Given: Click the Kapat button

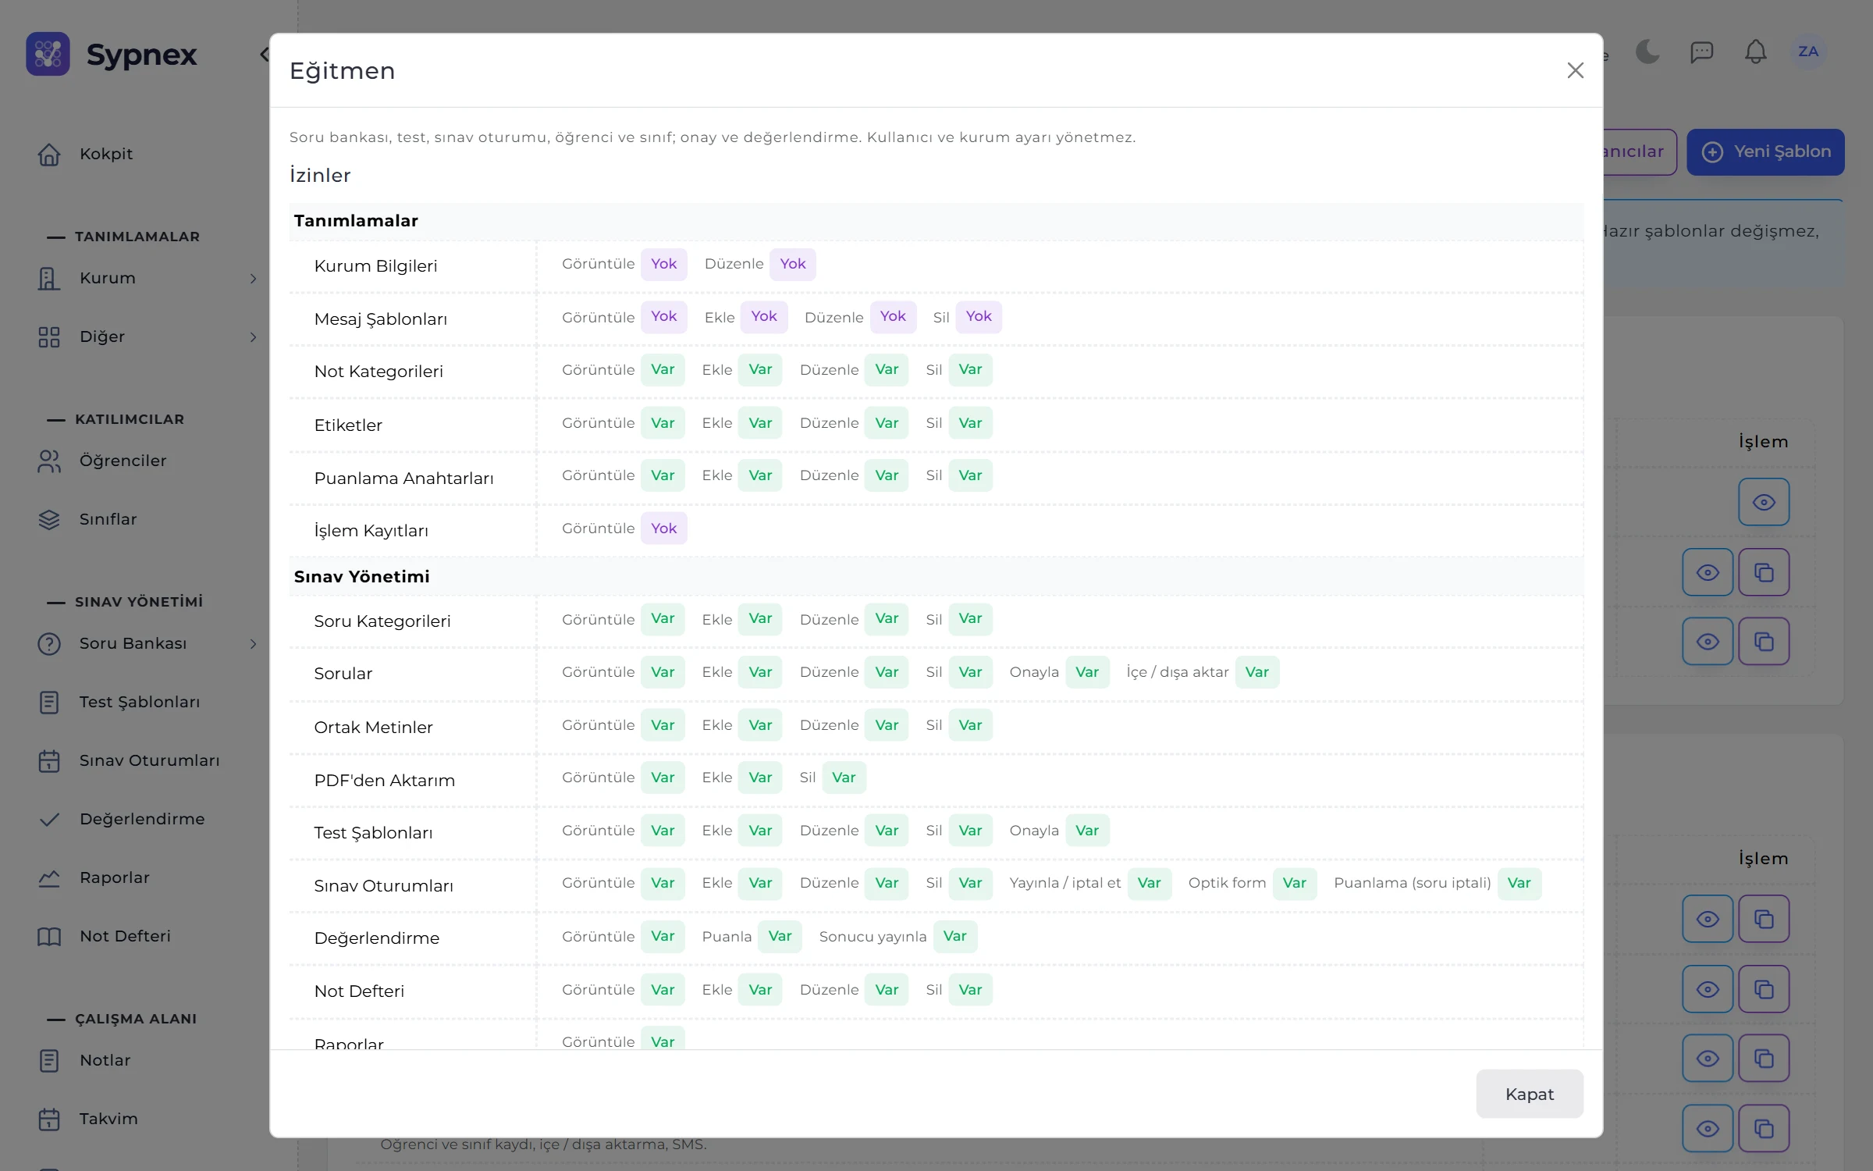Looking at the screenshot, I should click(x=1529, y=1094).
